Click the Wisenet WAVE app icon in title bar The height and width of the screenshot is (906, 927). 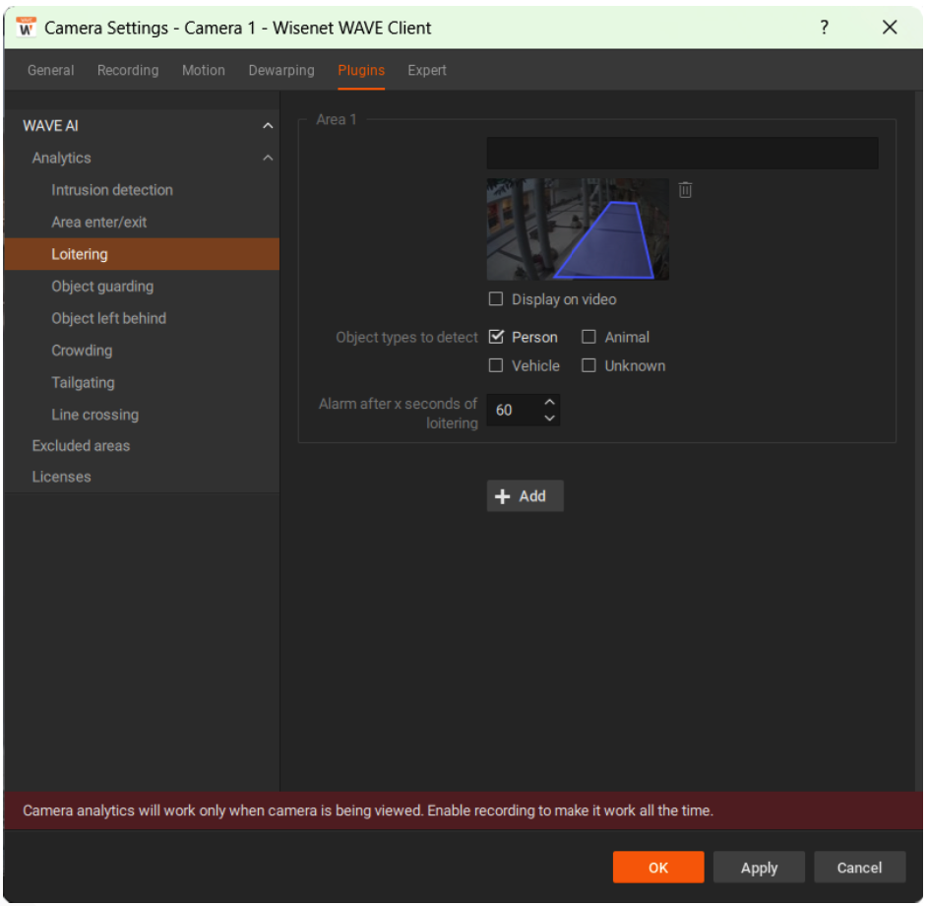(26, 28)
